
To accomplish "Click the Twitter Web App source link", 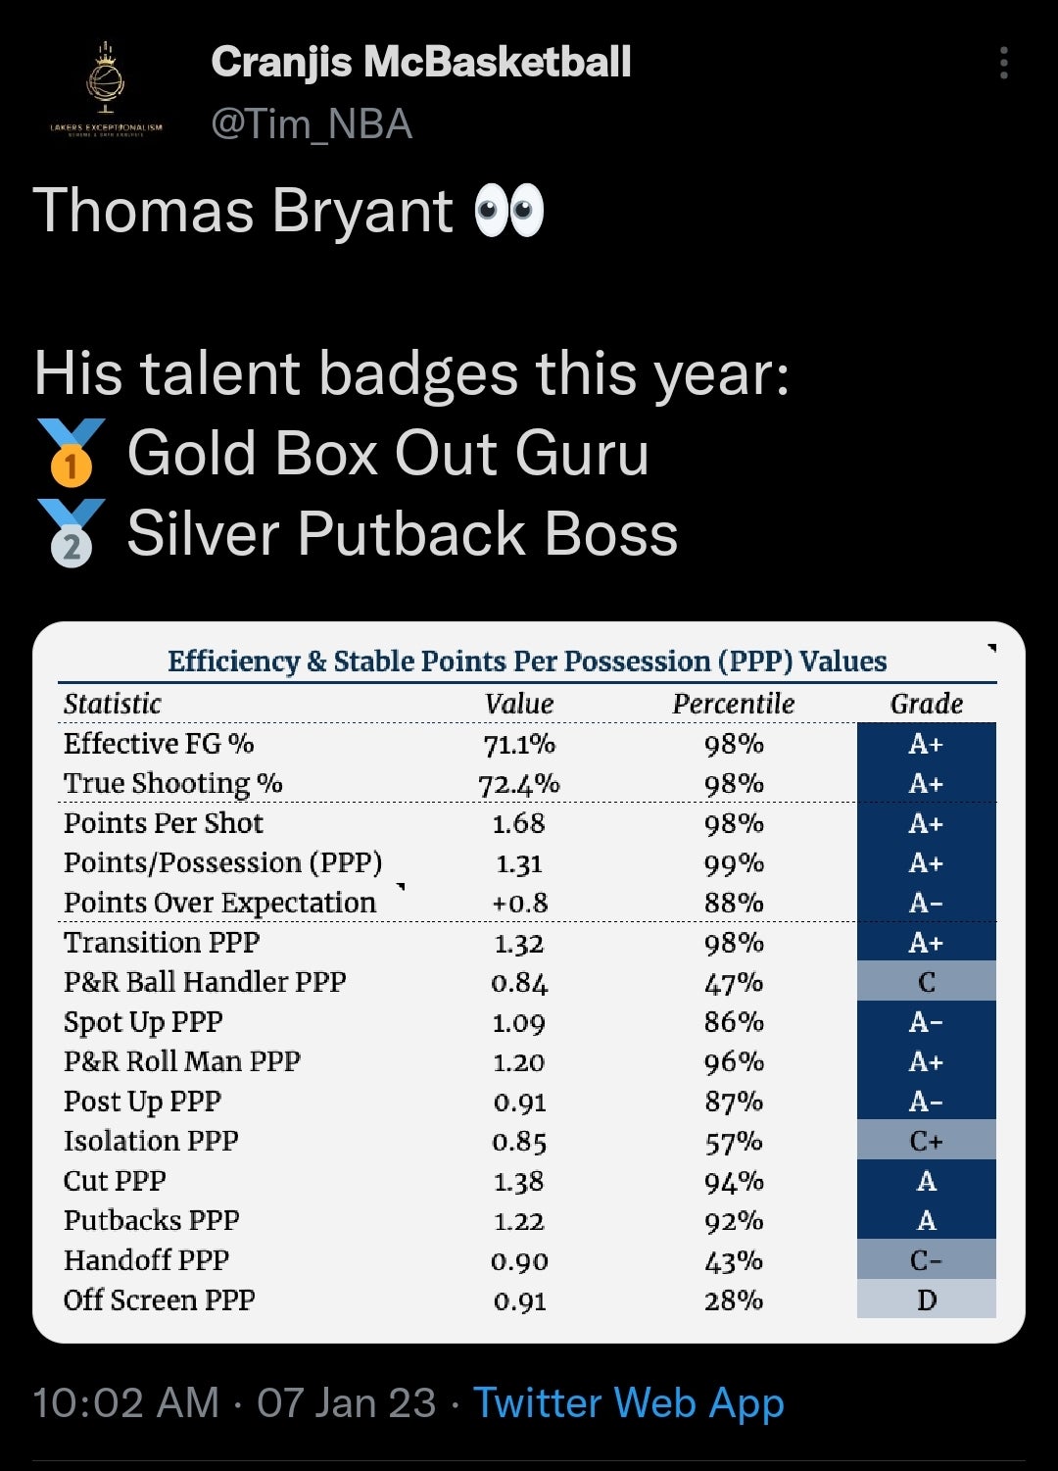I will pos(628,1402).
